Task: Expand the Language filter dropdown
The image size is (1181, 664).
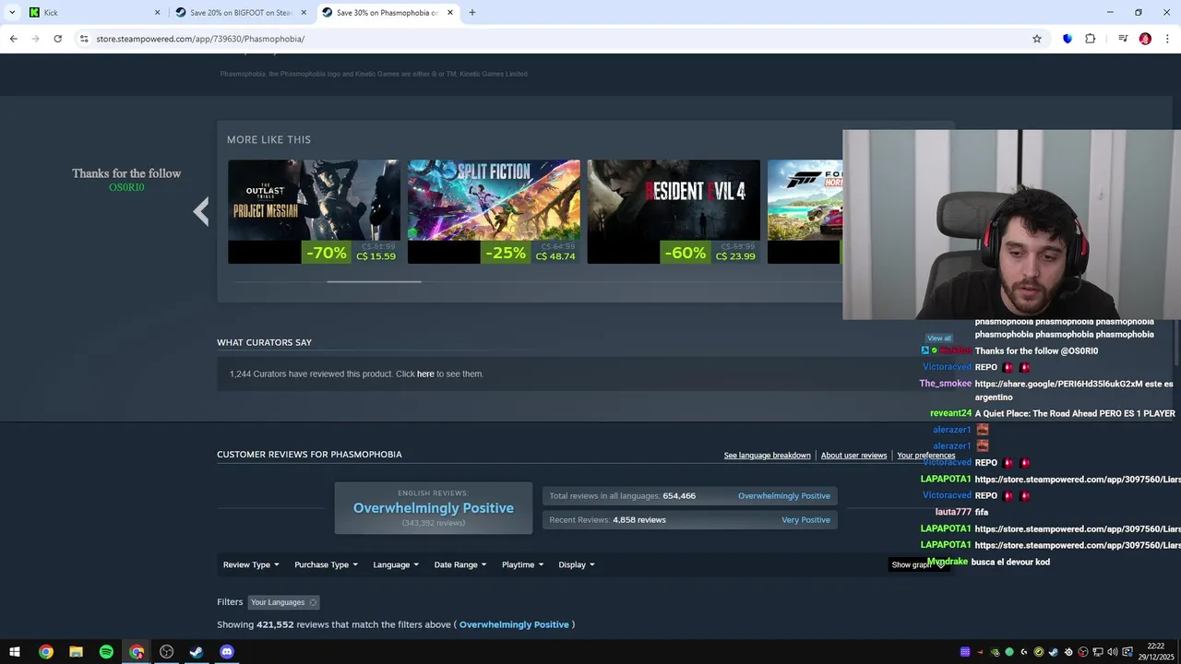Action: 396,564
